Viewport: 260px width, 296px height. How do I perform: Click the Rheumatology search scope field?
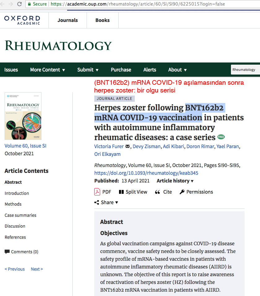[x=245, y=70]
